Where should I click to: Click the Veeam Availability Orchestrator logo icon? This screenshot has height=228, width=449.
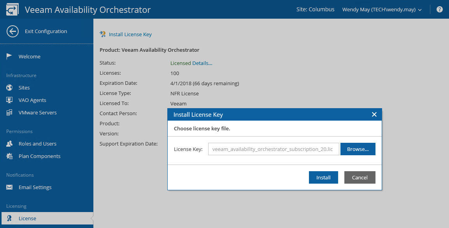(x=12, y=9)
